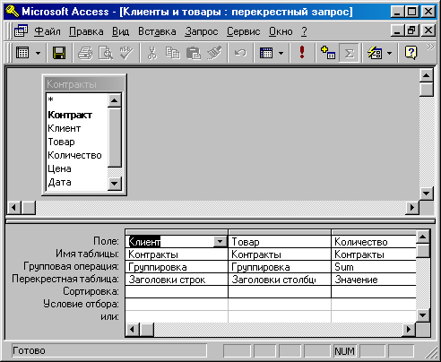
Task: Click the Format Painter brush icon
Action: click(214, 53)
